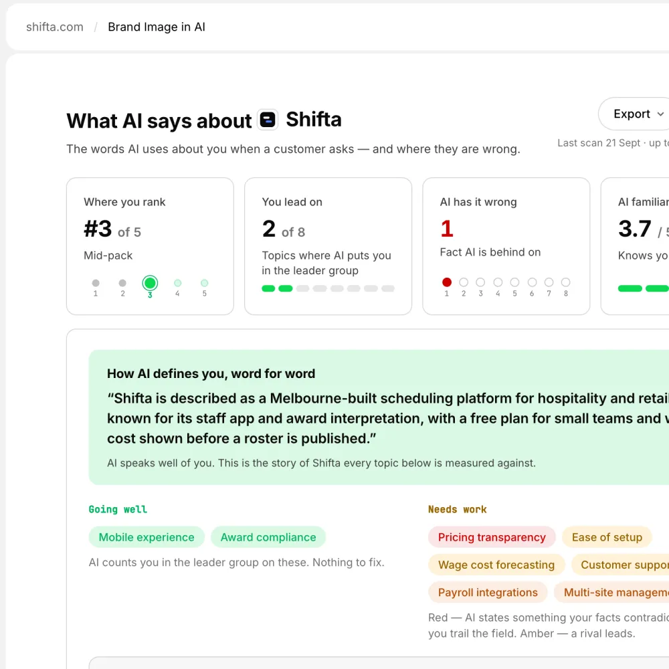Go to shifta.com breadcrumb
Viewport: 669px width, 669px height.
[55, 27]
